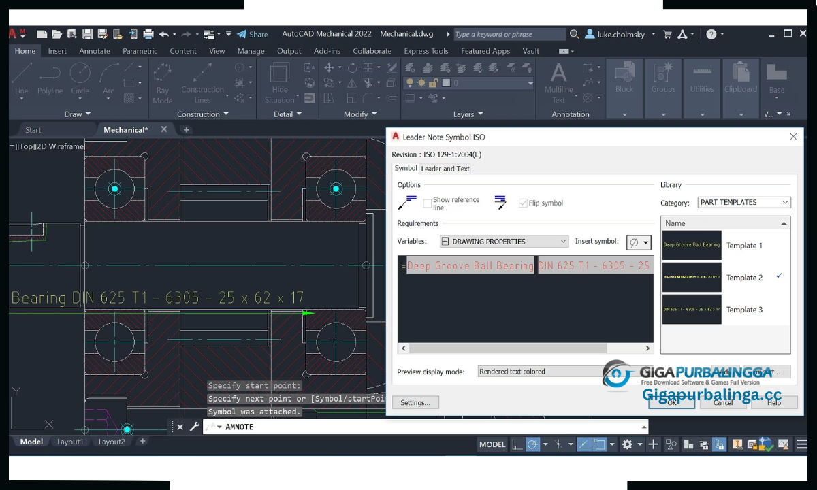Switch to the Leader and Text tab
Screen dimensions: 817x490
445,169
